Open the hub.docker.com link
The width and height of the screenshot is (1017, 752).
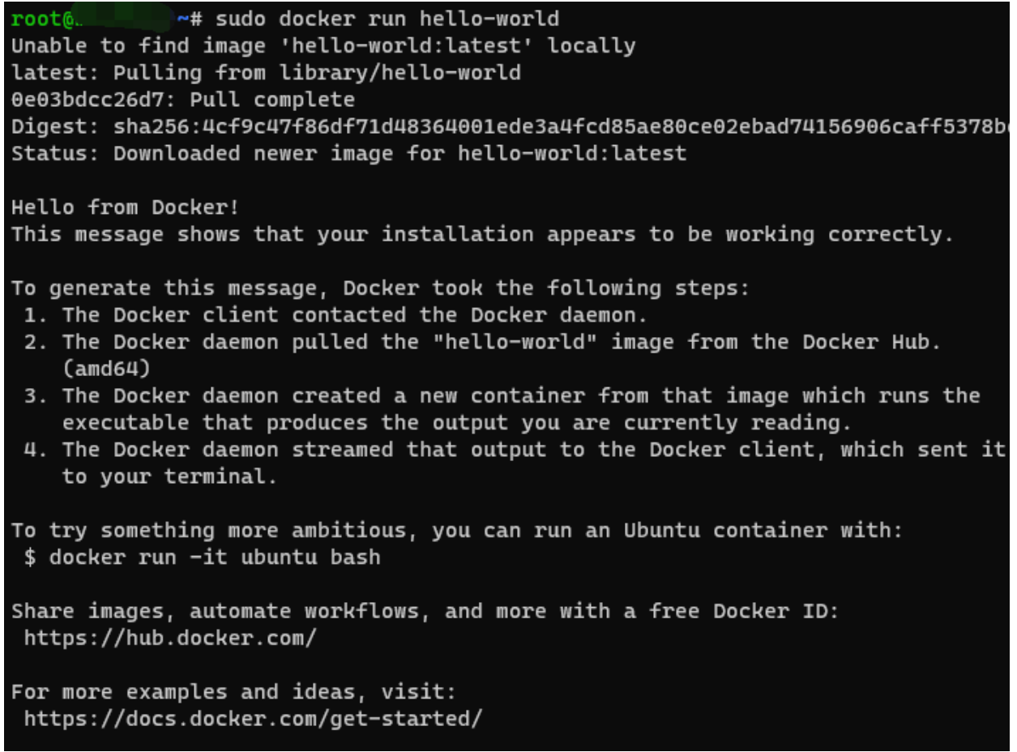pyautogui.click(x=170, y=638)
